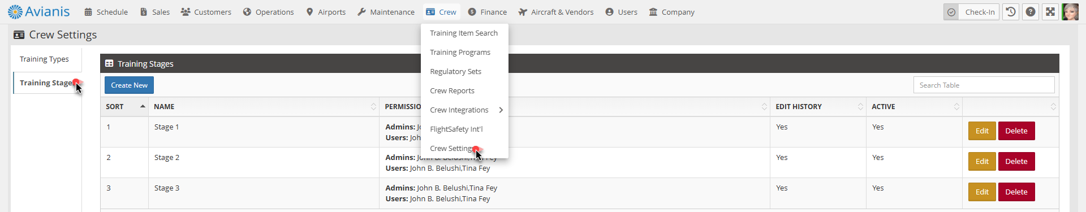Select FlightSafety Int'l from Crew menu

(464, 129)
